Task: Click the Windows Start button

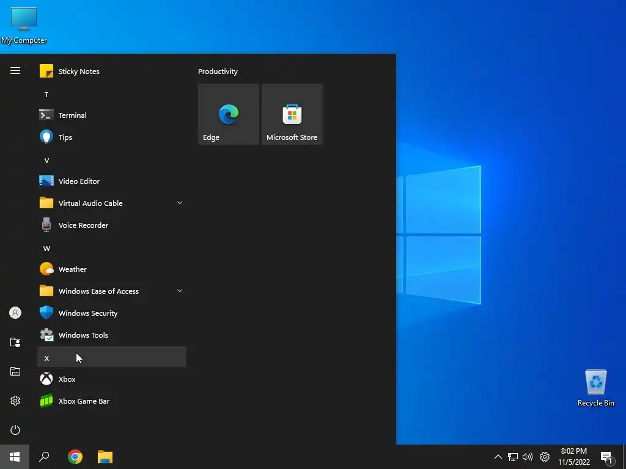Action: pyautogui.click(x=15, y=457)
